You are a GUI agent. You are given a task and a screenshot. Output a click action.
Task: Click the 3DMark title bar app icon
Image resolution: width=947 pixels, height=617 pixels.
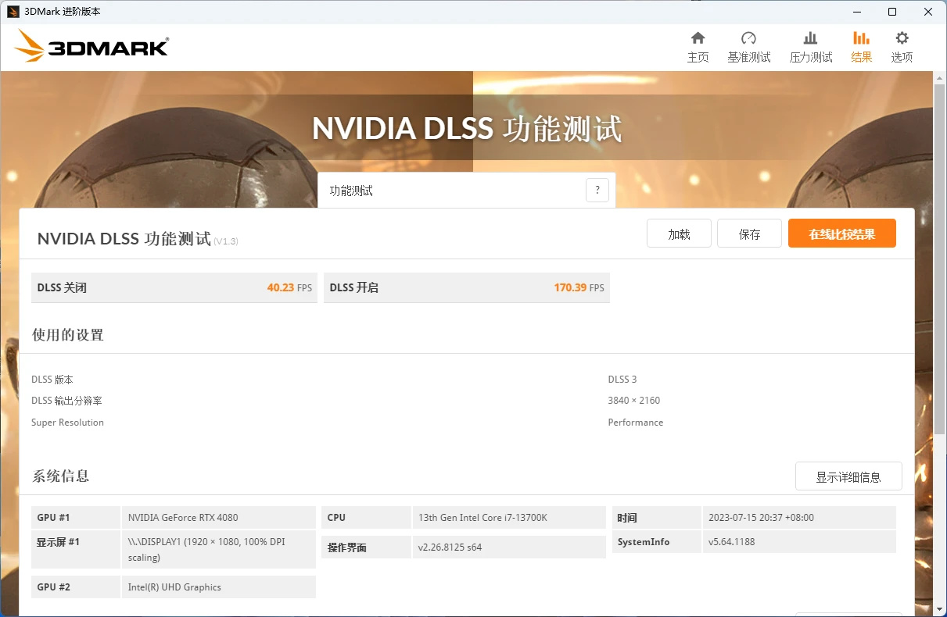(x=13, y=12)
